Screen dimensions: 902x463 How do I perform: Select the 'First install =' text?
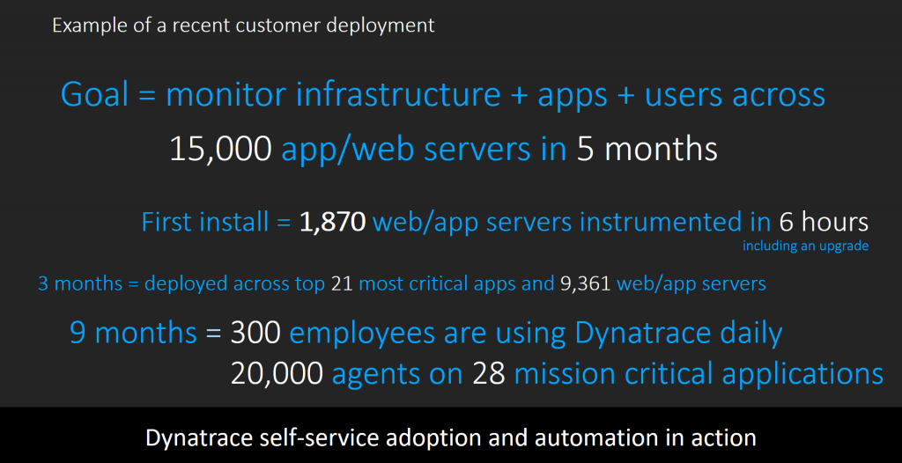tap(217, 223)
